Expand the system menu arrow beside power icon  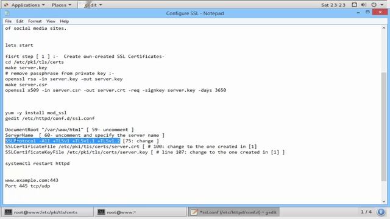[382, 5]
